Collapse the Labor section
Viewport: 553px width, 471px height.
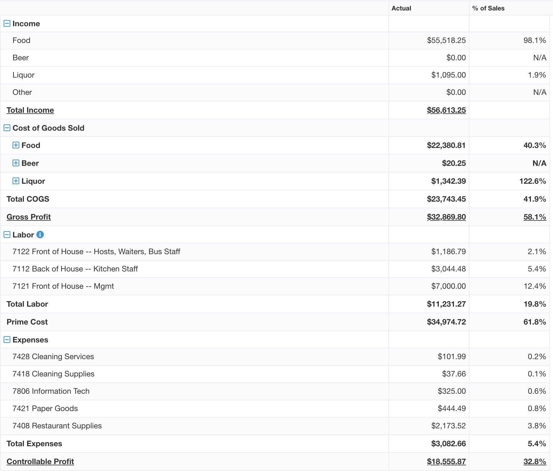(7, 235)
